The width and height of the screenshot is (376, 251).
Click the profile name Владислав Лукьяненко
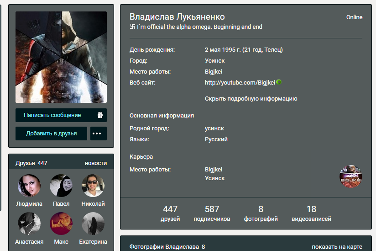pyautogui.click(x=177, y=17)
